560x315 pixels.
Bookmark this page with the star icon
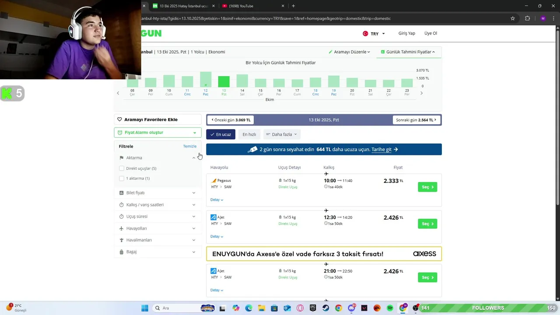[x=513, y=18]
